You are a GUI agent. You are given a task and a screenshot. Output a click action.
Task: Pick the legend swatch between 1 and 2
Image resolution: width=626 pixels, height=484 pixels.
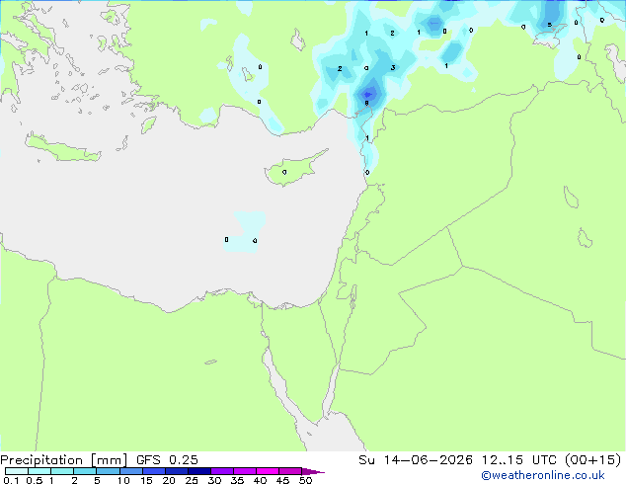(62, 471)
